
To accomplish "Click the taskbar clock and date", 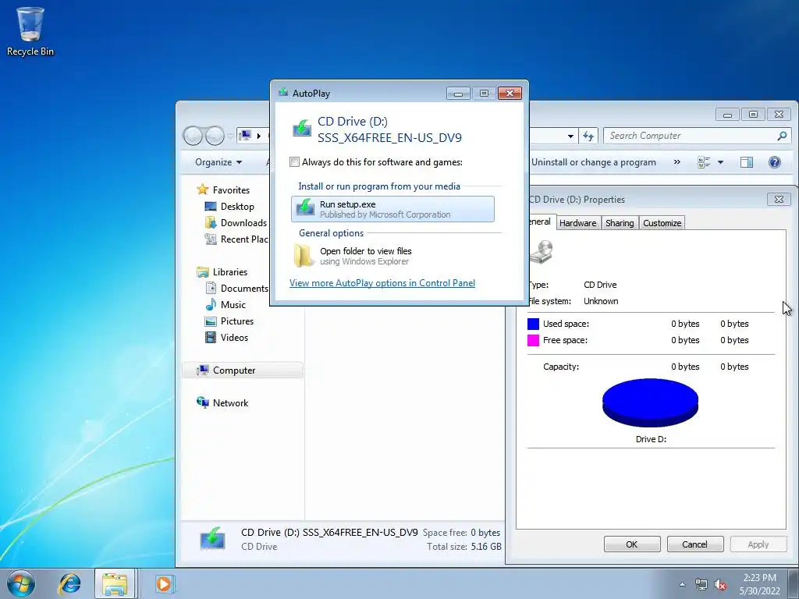I will pyautogui.click(x=759, y=584).
